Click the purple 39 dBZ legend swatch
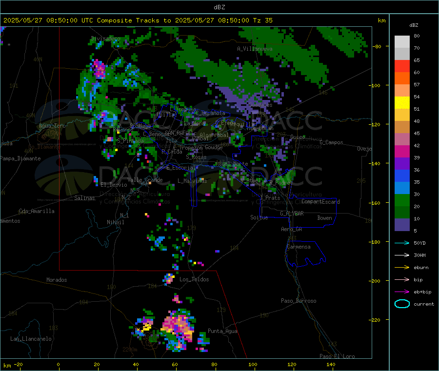 tap(402, 163)
